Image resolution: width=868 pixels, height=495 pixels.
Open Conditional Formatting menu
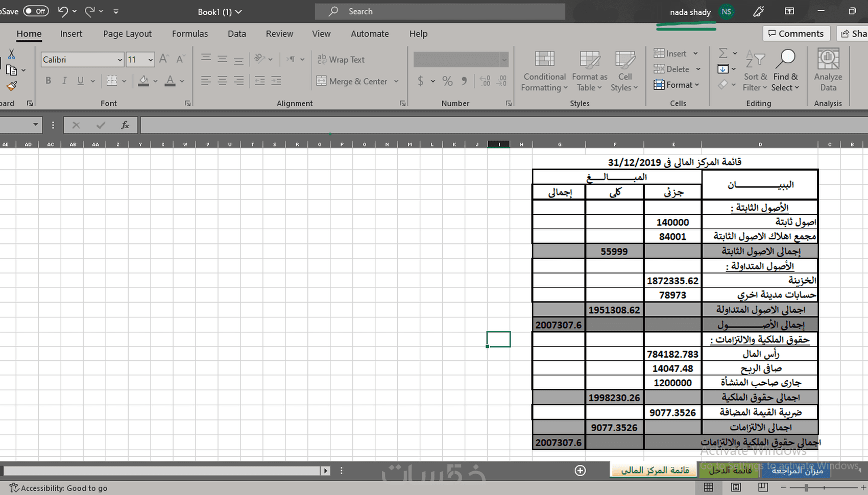click(544, 71)
